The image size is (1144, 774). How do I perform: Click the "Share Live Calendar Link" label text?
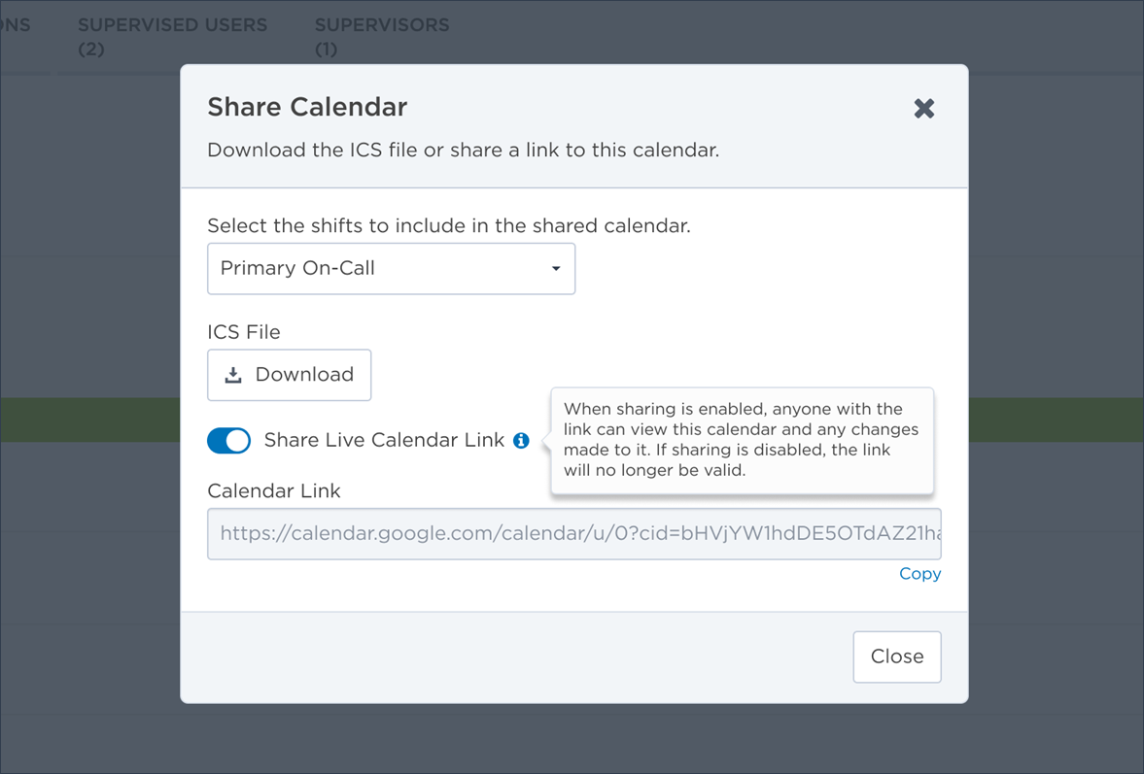[384, 441]
